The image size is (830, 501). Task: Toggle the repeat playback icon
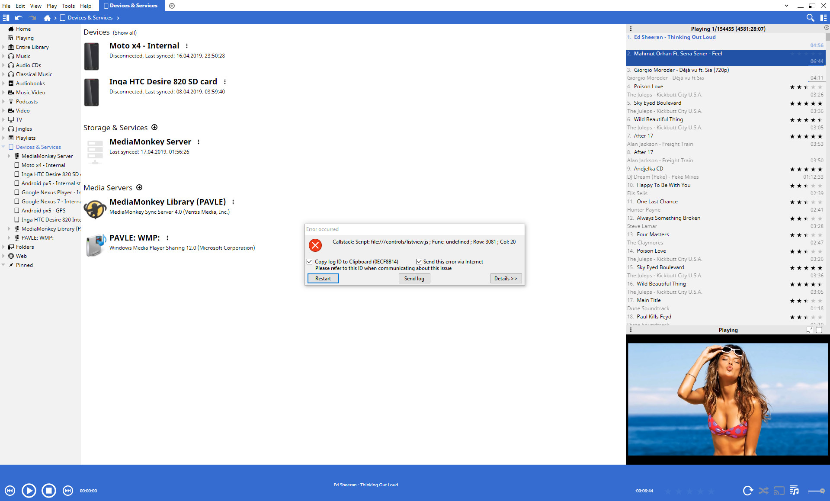pos(747,491)
